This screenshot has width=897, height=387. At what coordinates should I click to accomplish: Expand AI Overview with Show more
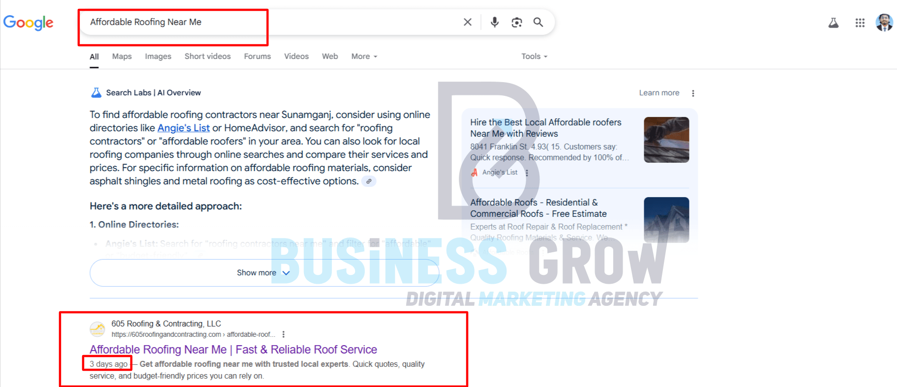(x=264, y=273)
